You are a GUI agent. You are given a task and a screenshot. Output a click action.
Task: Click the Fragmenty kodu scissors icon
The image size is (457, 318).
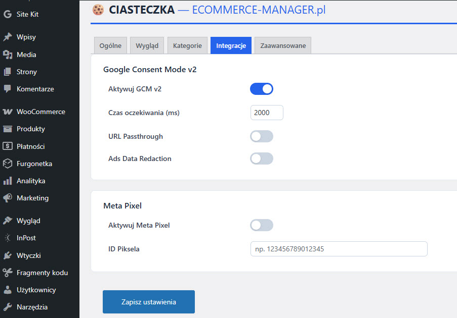tap(8, 273)
